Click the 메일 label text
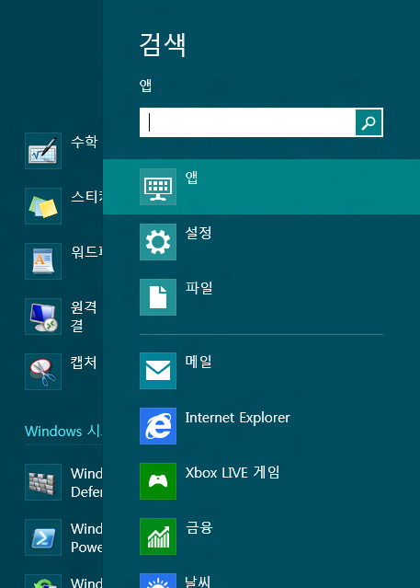 click(x=199, y=362)
